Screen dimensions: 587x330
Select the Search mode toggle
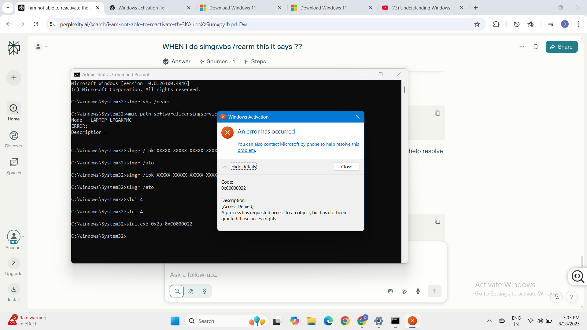tap(177, 291)
